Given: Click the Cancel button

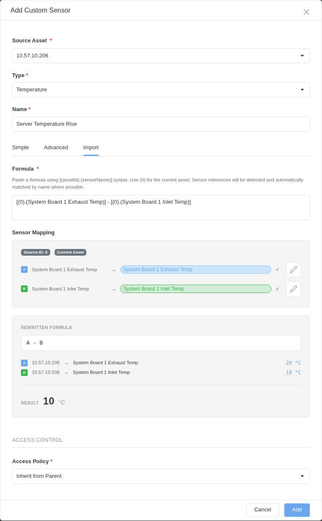Looking at the screenshot, I should [262, 510].
